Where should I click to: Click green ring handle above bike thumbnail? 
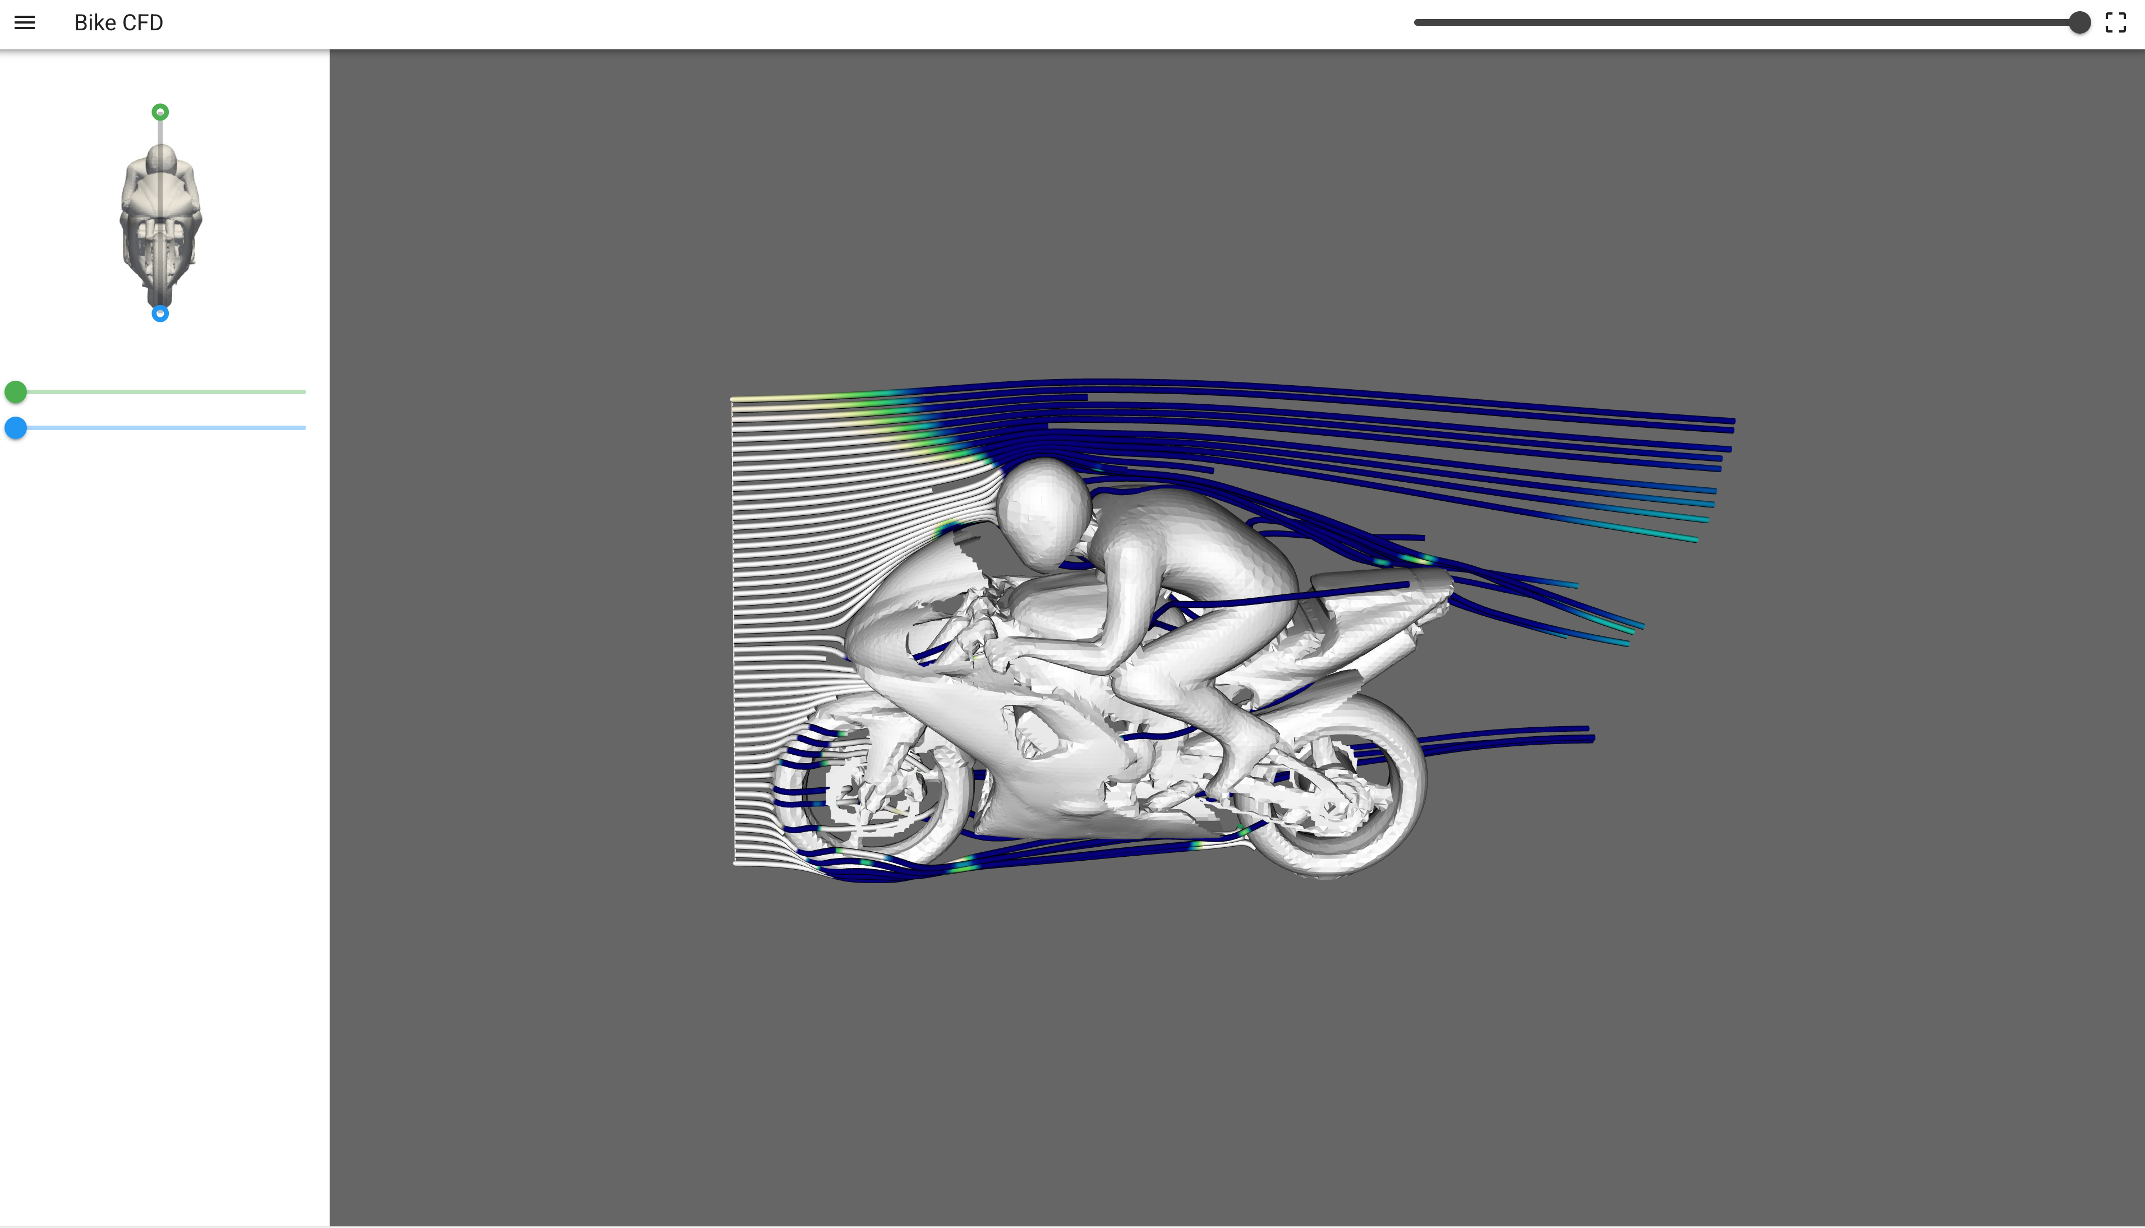point(160,112)
